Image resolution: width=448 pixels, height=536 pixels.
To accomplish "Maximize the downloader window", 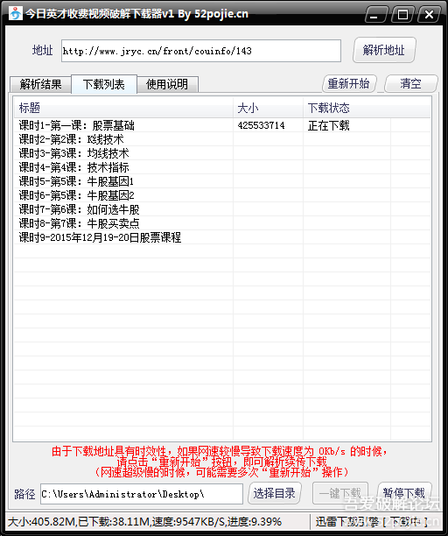I will tap(402, 14).
